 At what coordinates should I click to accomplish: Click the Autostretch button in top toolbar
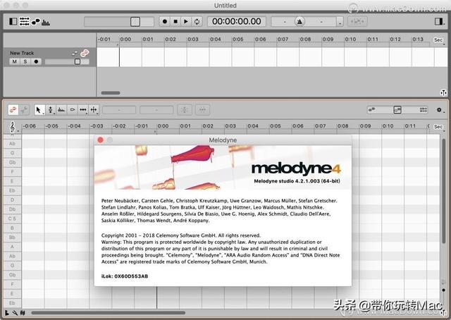(357, 22)
